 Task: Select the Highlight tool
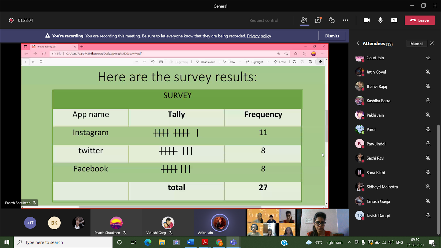point(254,62)
